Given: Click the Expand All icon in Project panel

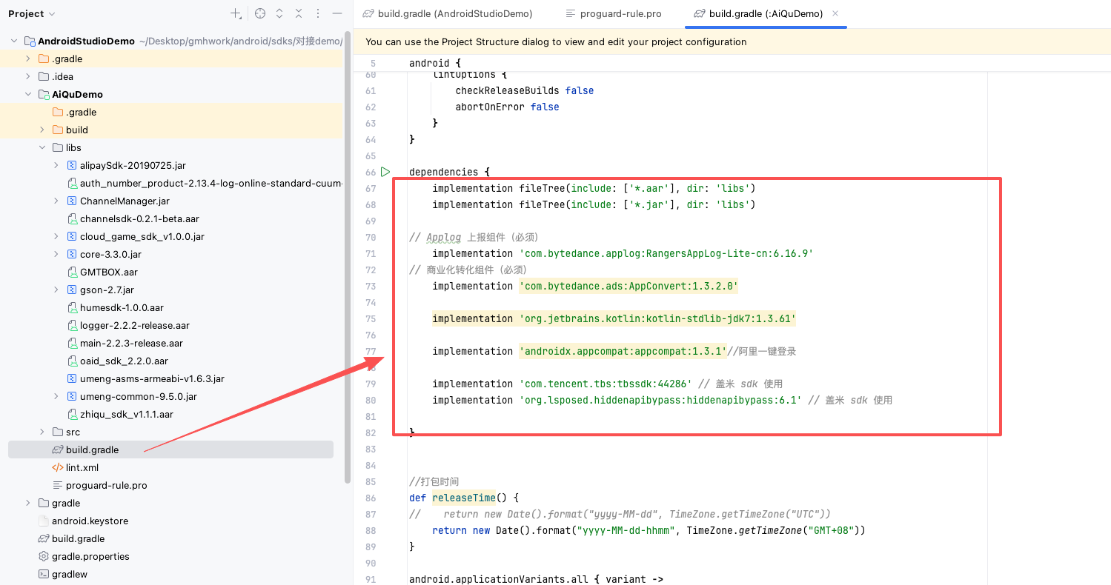Looking at the screenshot, I should pyautogui.click(x=279, y=13).
